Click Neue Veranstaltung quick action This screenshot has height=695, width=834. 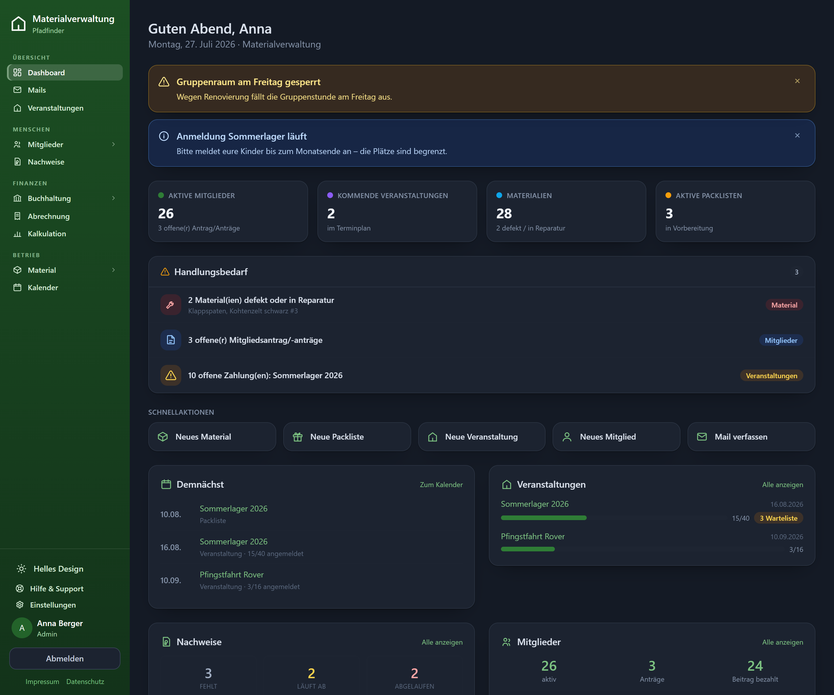[x=482, y=437]
